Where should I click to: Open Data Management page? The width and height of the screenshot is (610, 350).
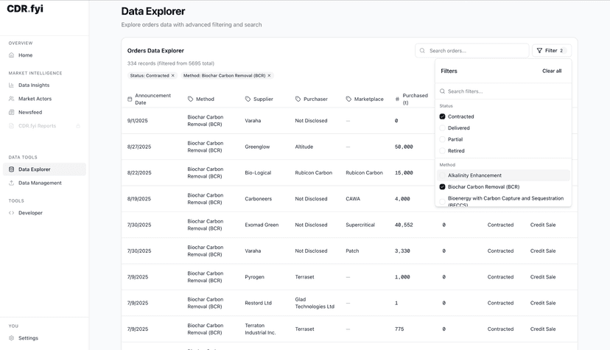tap(40, 183)
